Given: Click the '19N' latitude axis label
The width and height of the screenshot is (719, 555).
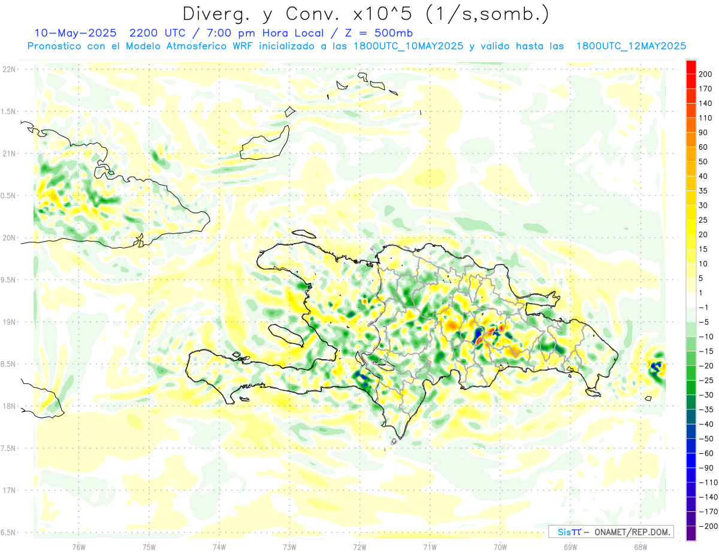Looking at the screenshot, I should click(x=8, y=322).
